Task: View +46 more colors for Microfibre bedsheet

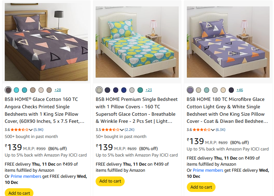Action: 240,90
